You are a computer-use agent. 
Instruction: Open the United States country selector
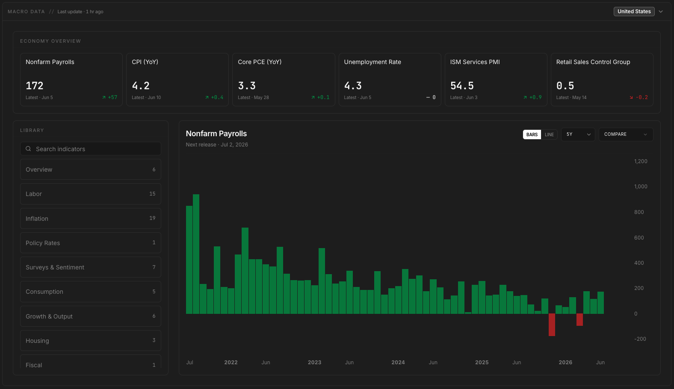click(634, 12)
